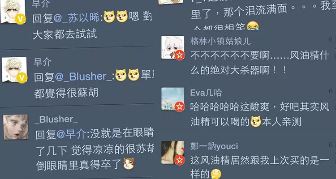Click the @_Blusher_ mention link
336x179 pixels.
click(x=83, y=77)
